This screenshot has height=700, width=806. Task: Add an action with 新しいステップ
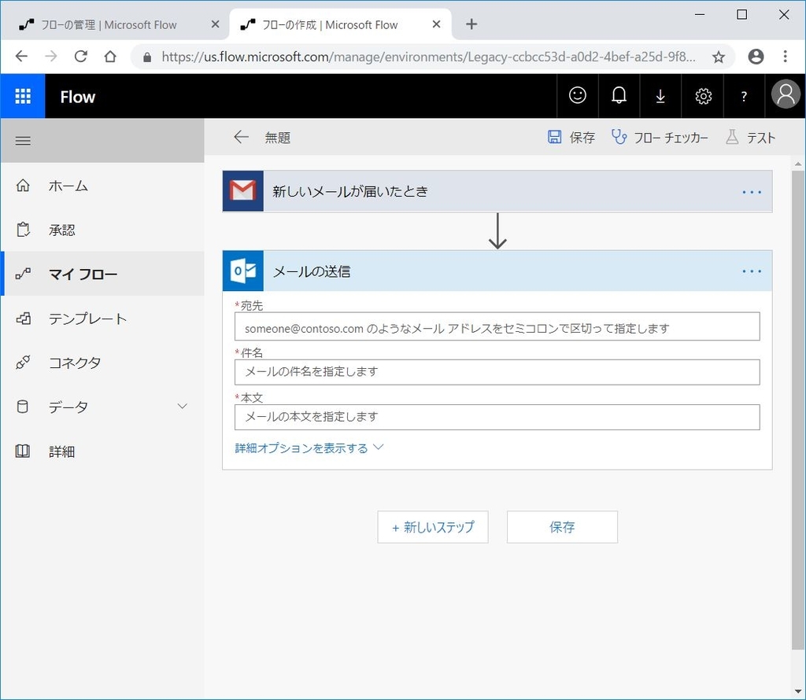pyautogui.click(x=433, y=527)
